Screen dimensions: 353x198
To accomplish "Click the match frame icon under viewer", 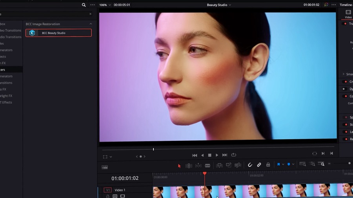I will pyautogui.click(x=315, y=153).
